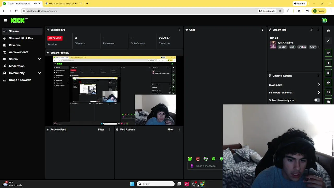Viewport: 334px width, 188px height.
Task: Click the broadcast signal icon in right sidebar
Action: [329, 92]
